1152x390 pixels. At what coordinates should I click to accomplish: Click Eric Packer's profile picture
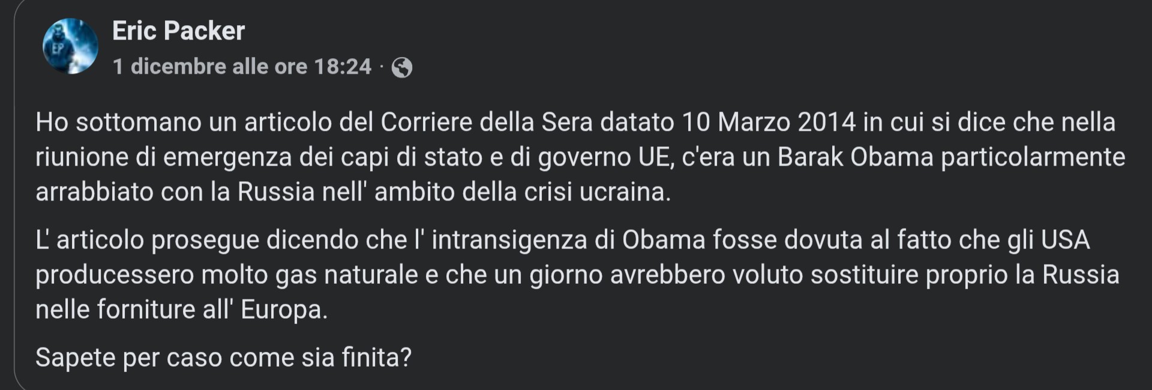pyautogui.click(x=70, y=46)
